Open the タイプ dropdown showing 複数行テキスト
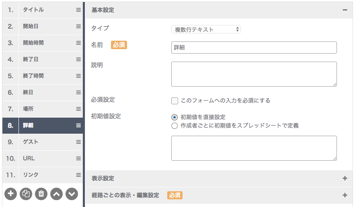The width and height of the screenshot is (355, 207). 206,29
